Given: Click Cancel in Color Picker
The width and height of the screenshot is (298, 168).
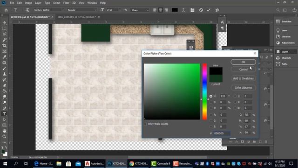Looking at the screenshot, I should pyautogui.click(x=243, y=70).
